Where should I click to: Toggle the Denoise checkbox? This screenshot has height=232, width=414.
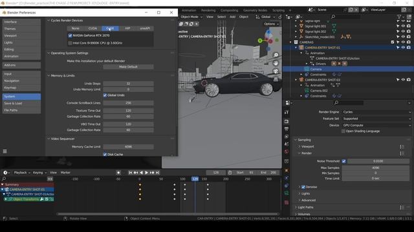point(303,187)
